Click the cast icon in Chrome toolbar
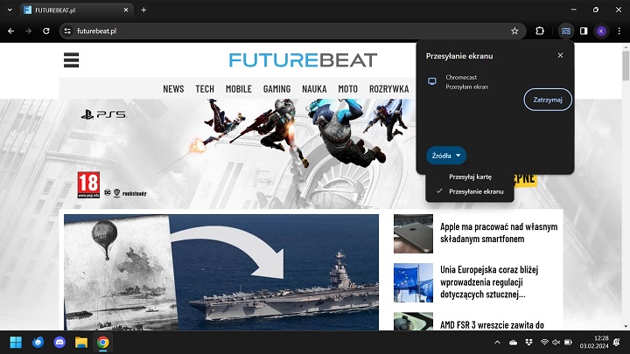630x354 pixels. pyautogui.click(x=566, y=31)
